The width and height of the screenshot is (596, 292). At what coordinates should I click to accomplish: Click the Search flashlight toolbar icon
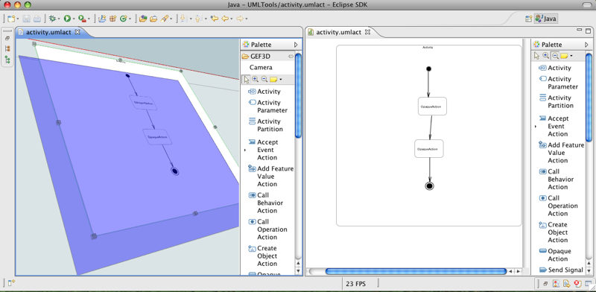(x=165, y=18)
